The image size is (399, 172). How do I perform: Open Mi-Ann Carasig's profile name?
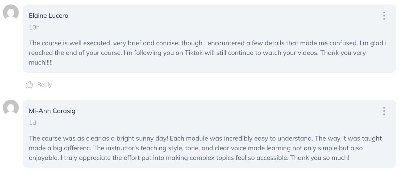coord(52,111)
